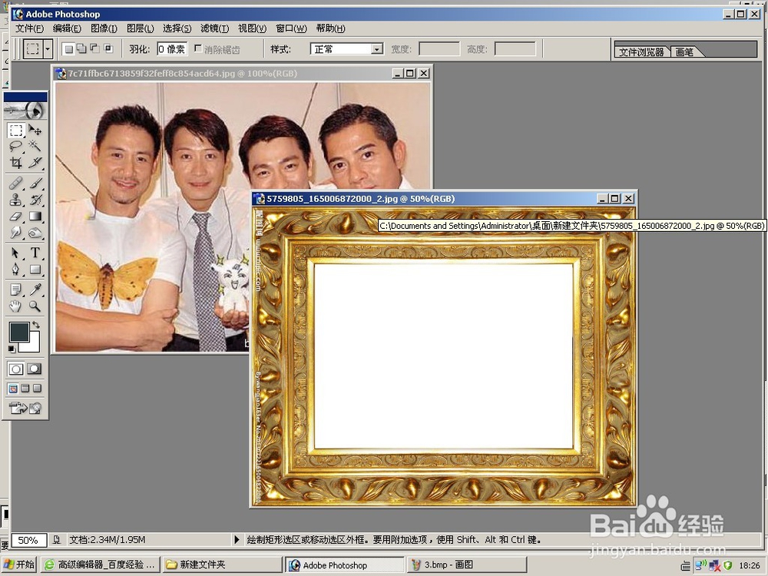Open the 编辑(E) menu
Screen dimensions: 768x576
point(67,28)
